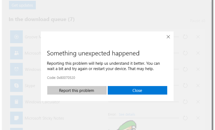Retry the Groove Music download

coord(185,37)
